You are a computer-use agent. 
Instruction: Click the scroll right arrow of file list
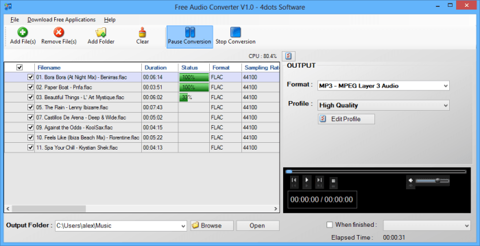(276, 209)
